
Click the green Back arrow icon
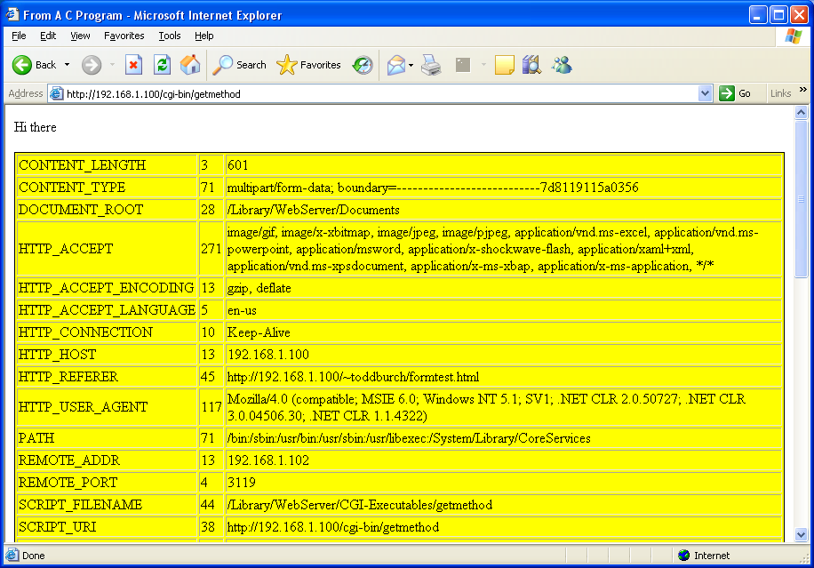click(22, 65)
